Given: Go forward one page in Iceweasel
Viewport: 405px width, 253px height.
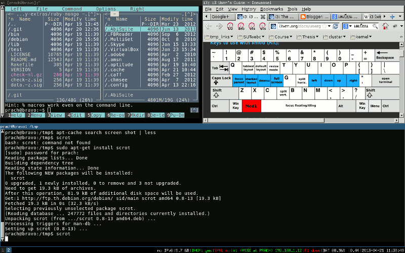Looking at the screenshot, I should point(219,26).
